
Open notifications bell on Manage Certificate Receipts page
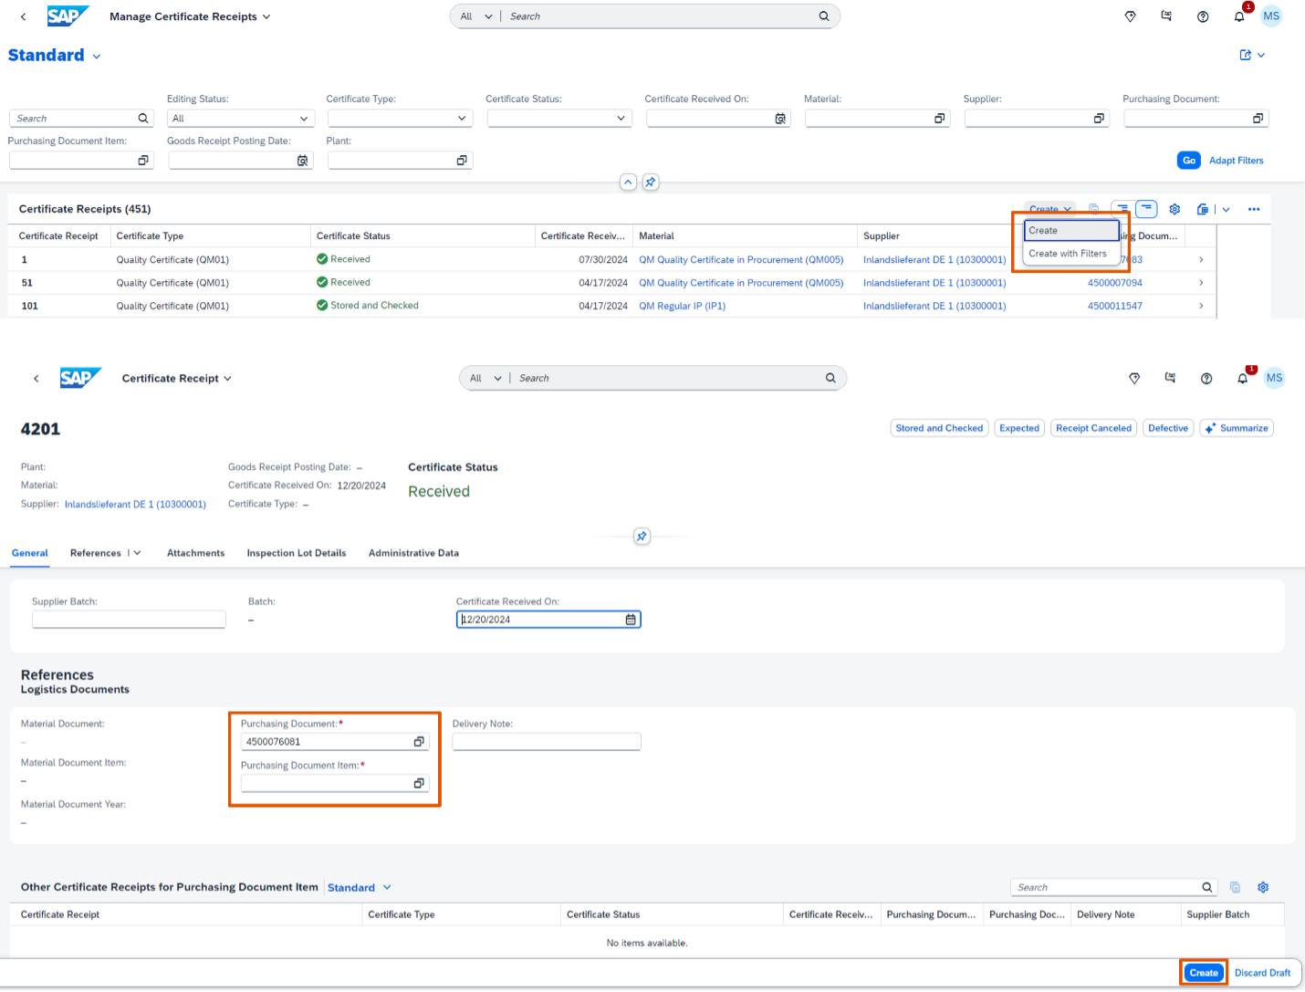pyautogui.click(x=1239, y=16)
